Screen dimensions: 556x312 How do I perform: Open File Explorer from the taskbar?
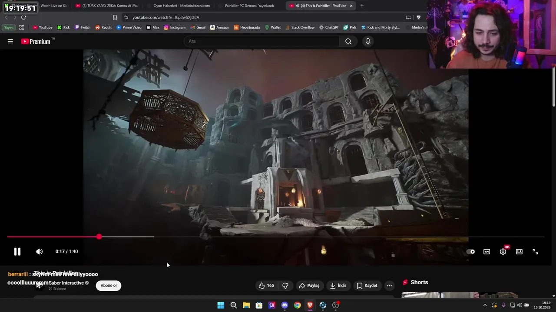click(246, 305)
